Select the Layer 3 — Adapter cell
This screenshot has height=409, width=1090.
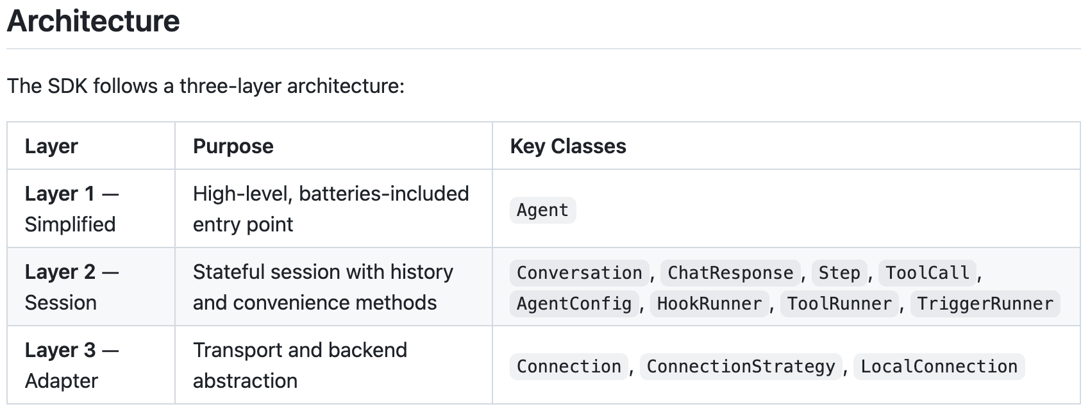pyautogui.click(x=91, y=365)
